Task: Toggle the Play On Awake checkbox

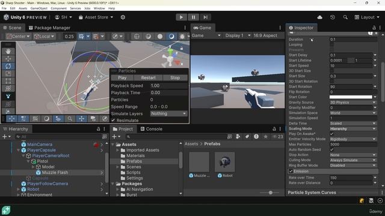Action: (331, 134)
